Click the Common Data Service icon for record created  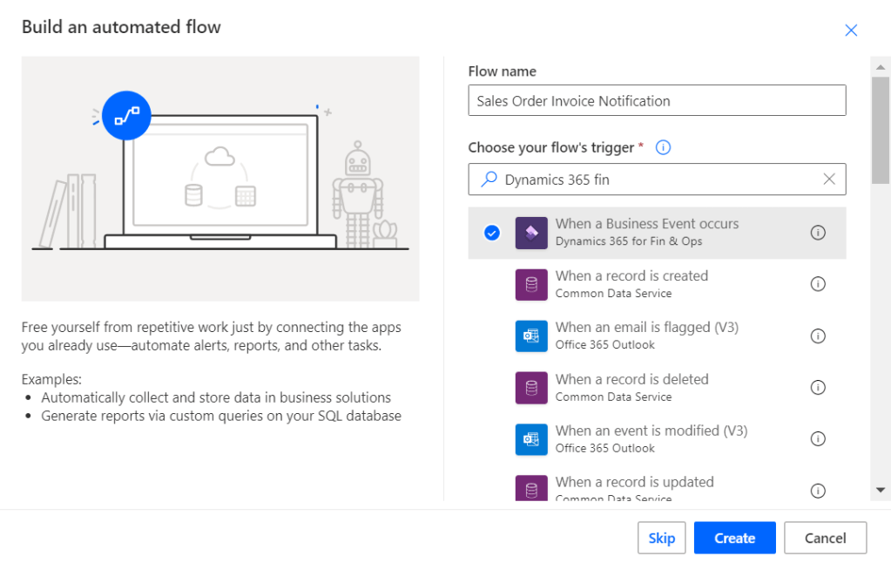point(531,284)
